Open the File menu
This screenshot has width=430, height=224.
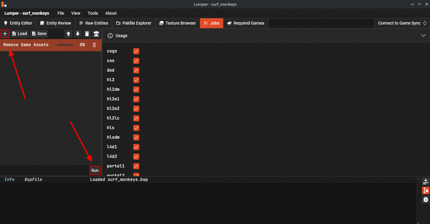(61, 13)
